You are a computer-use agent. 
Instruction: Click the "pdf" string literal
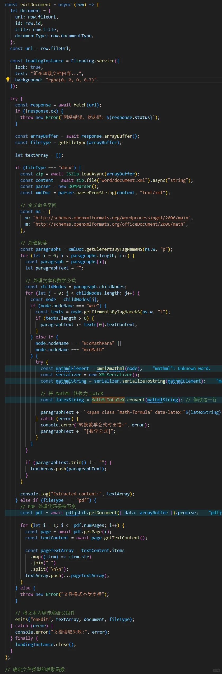click(x=82, y=500)
